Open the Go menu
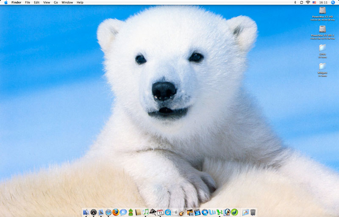 [56, 3]
